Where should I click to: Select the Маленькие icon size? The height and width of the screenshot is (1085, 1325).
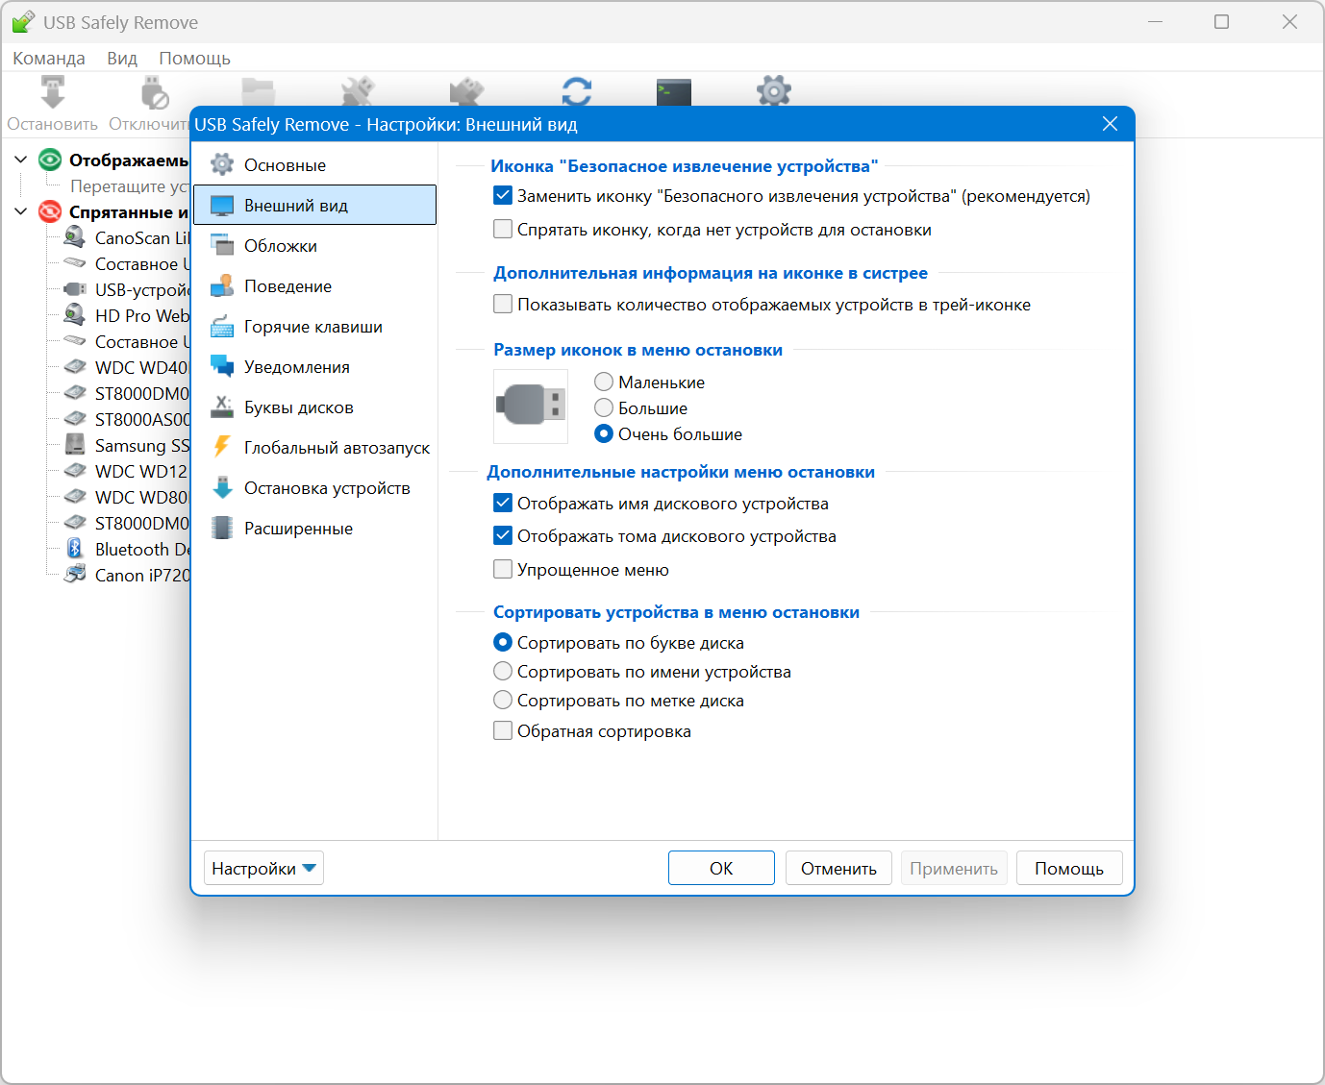pyautogui.click(x=604, y=382)
